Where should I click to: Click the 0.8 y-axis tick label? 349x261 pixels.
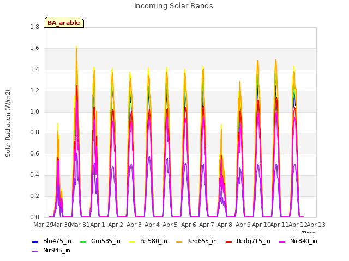click(x=34, y=133)
